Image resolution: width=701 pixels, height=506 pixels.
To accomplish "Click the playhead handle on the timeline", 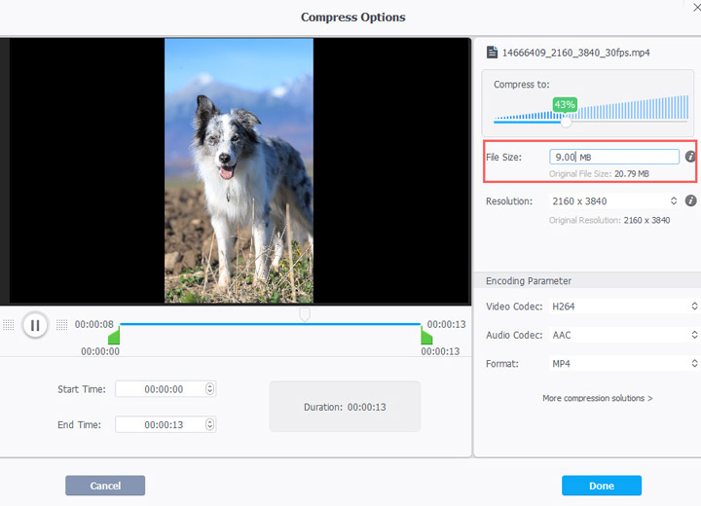I will [305, 314].
